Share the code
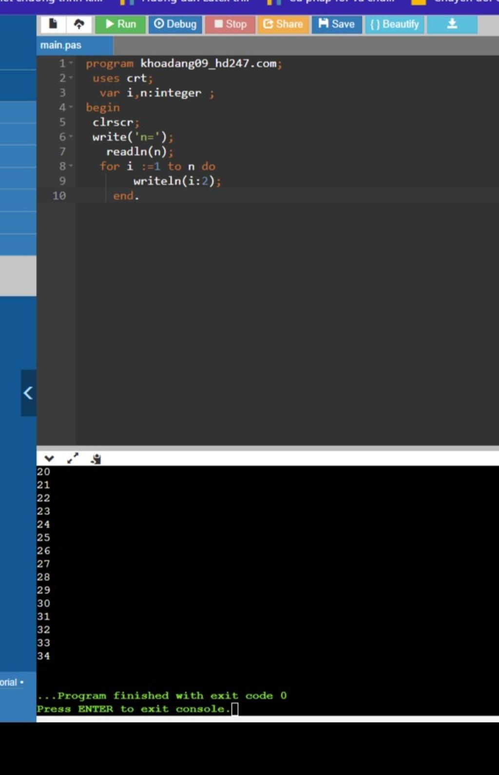This screenshot has height=775, width=499. tap(283, 24)
